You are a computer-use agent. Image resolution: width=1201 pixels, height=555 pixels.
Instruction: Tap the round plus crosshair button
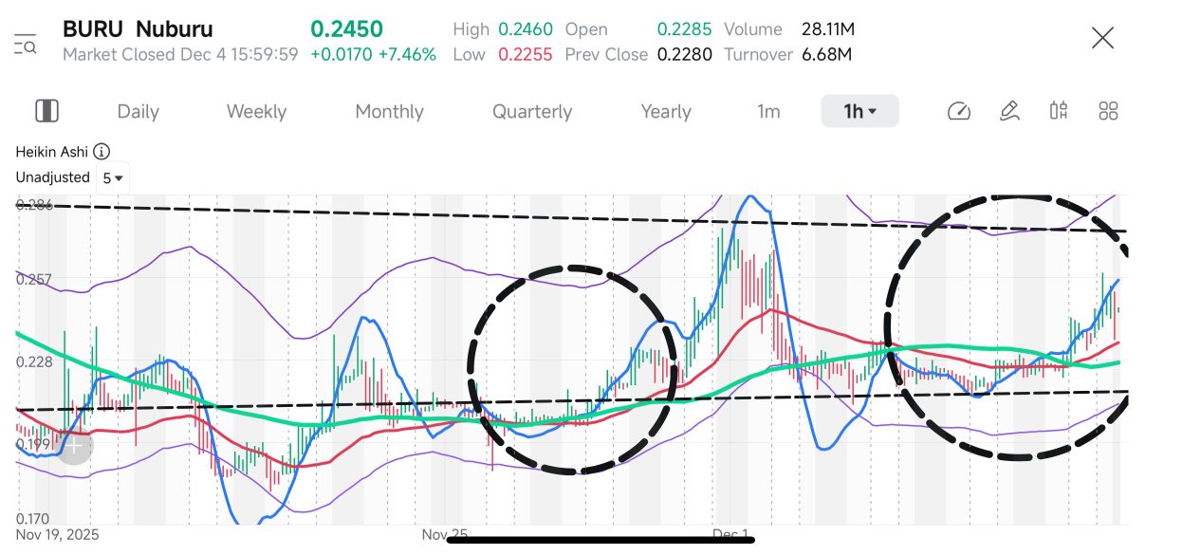(74, 444)
